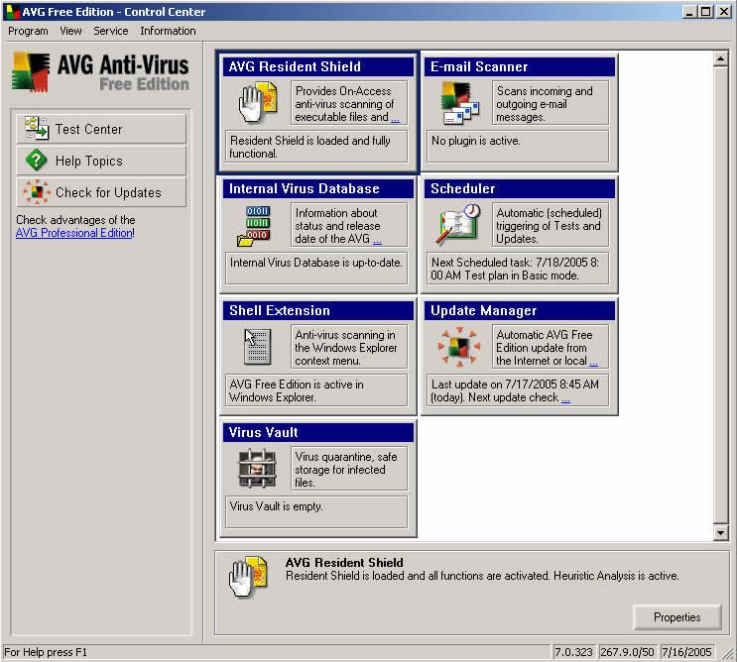This screenshot has width=737, height=662.
Task: Click 267.9.0/50 database version in status bar
Action: [627, 652]
